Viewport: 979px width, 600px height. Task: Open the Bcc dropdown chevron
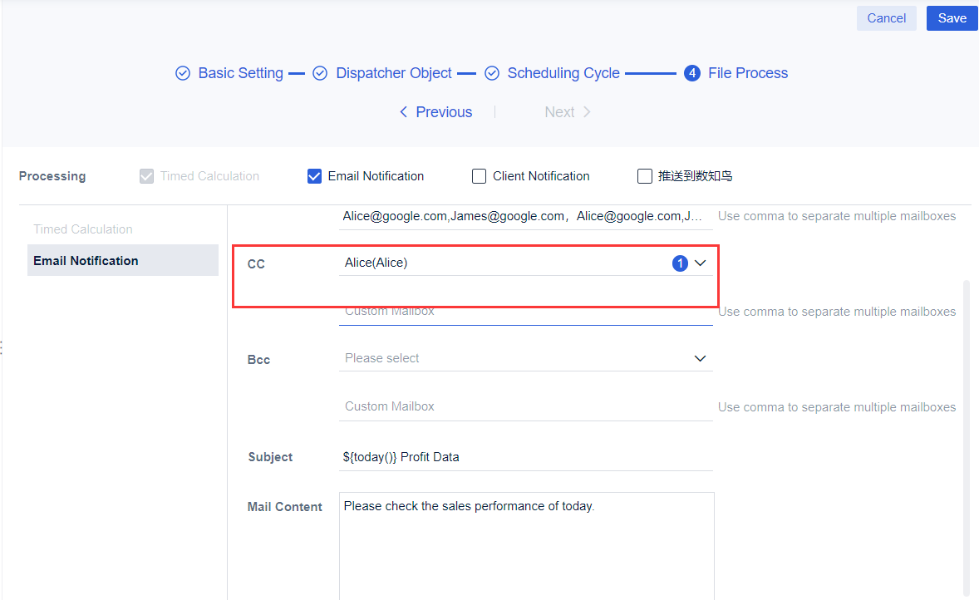700,358
